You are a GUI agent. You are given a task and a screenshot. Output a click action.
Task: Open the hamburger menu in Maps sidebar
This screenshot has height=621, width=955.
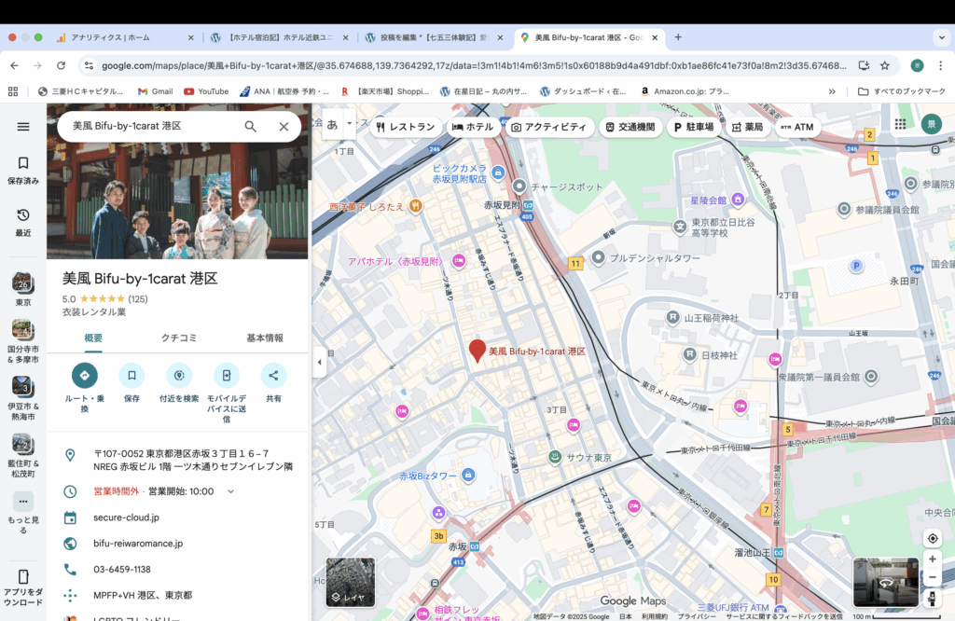23,127
